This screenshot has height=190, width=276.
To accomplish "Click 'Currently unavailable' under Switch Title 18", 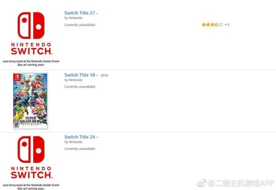I will [80, 87].
